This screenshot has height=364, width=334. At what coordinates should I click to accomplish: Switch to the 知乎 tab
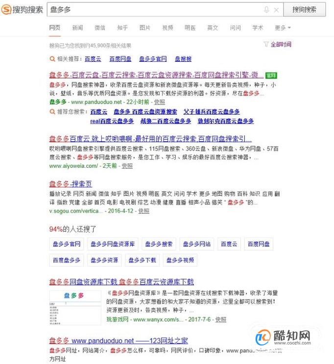point(122,28)
